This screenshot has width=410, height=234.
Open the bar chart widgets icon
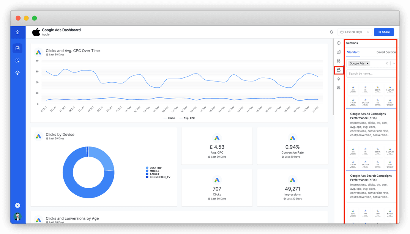tap(339, 52)
